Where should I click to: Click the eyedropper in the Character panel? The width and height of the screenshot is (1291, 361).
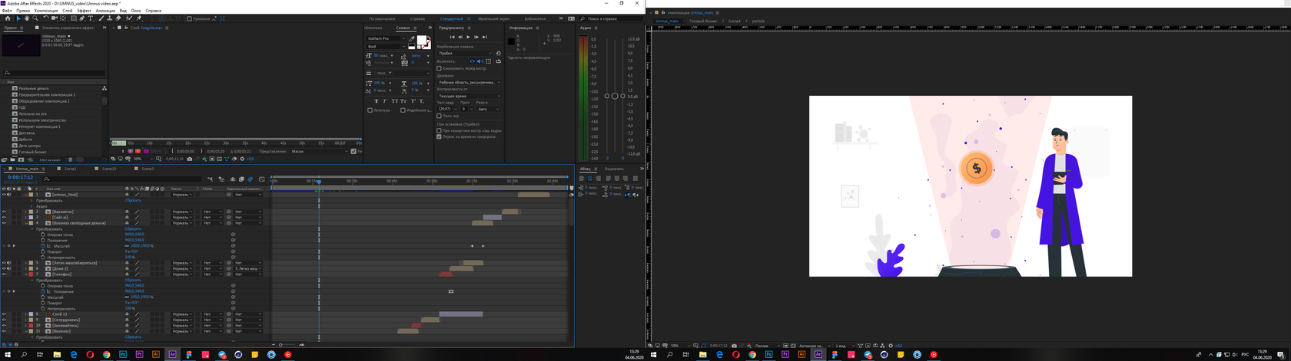(412, 38)
